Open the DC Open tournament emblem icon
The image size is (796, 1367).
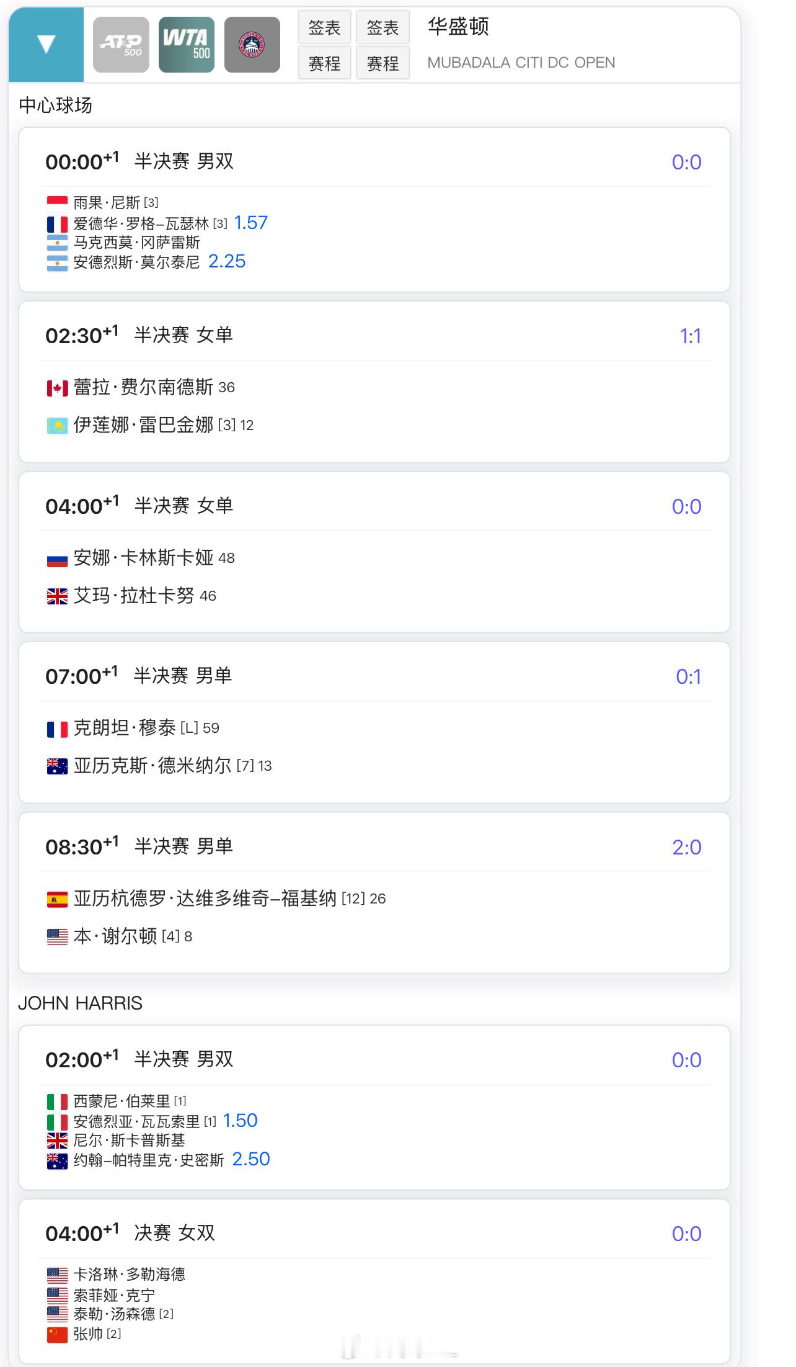tap(252, 45)
